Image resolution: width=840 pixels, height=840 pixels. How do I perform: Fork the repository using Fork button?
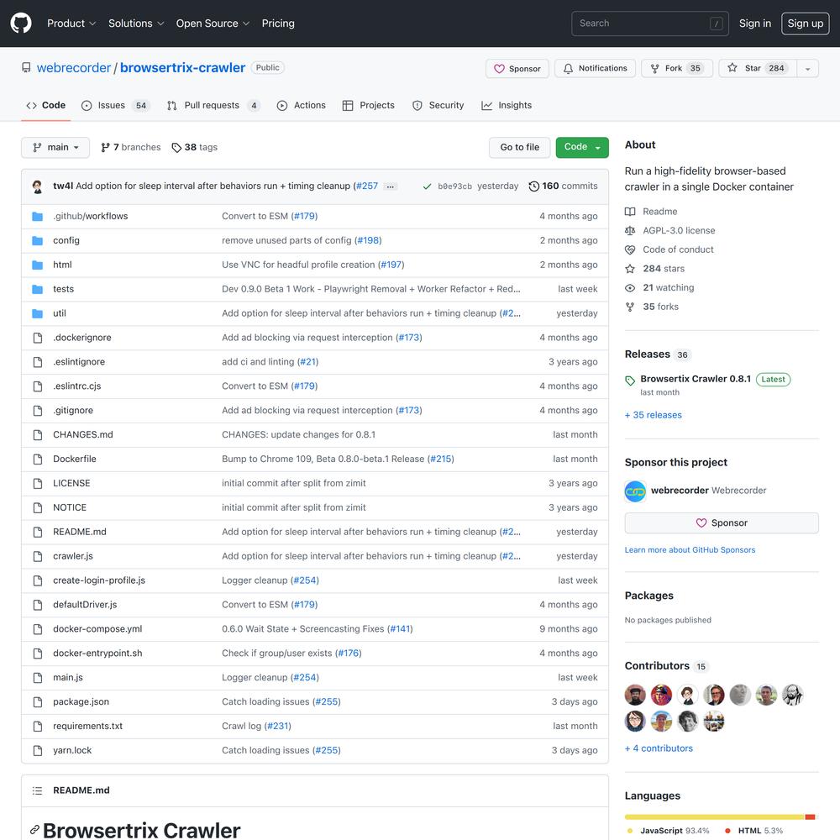pyautogui.click(x=676, y=68)
